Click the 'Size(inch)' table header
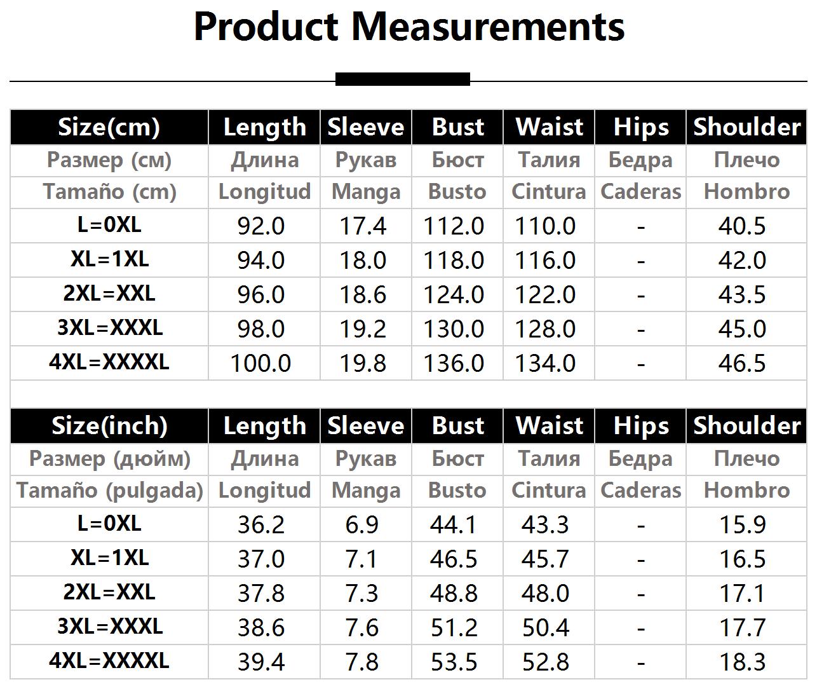Screen dimensions: 817x689 109,426
